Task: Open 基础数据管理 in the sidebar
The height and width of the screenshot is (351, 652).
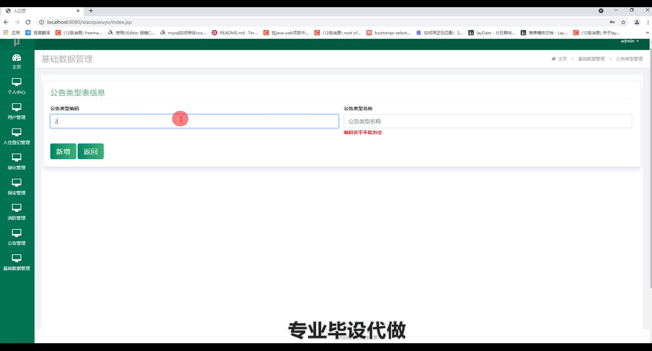Action: tap(16, 263)
